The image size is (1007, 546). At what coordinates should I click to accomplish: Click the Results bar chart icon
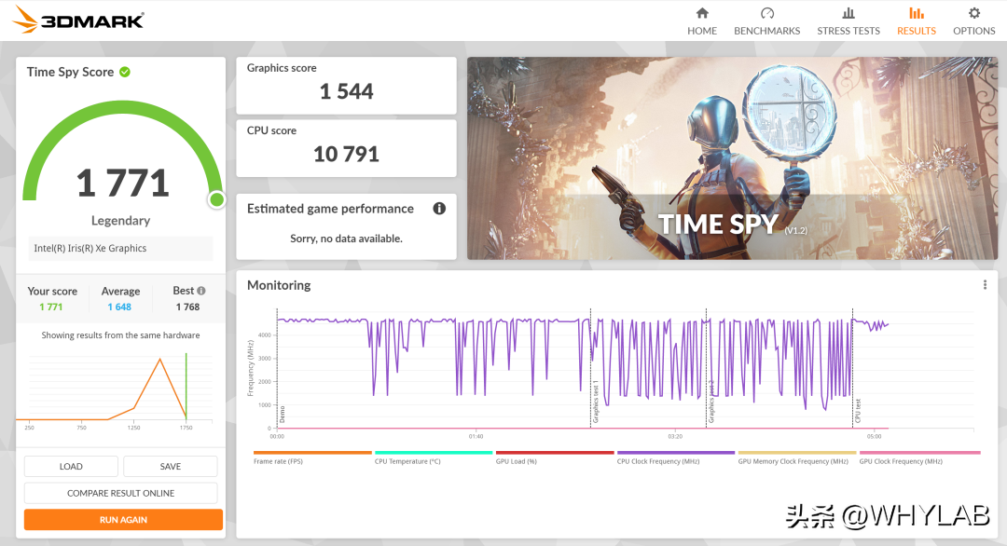coord(917,13)
